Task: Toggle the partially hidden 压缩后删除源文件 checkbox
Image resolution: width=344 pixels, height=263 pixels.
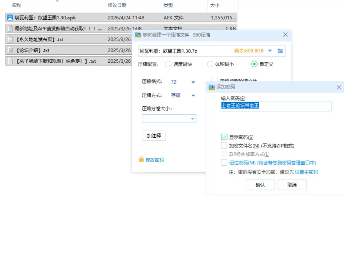Action: (215, 80)
